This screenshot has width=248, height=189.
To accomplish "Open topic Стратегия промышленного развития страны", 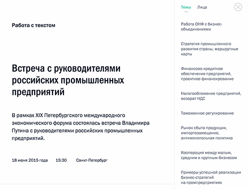I will (x=209, y=49).
